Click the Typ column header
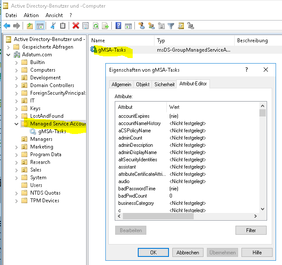Viewport: 282px width, 265px height. click(194, 41)
